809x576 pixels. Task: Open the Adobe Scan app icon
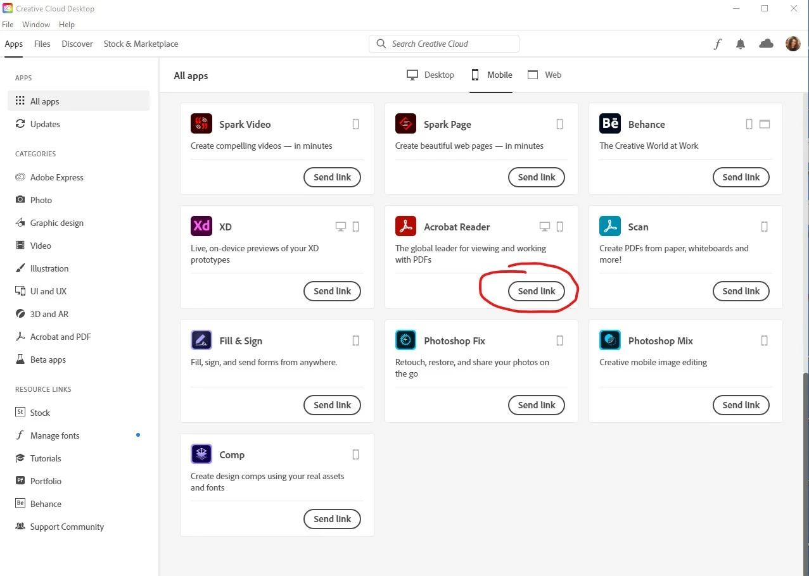[x=610, y=226]
